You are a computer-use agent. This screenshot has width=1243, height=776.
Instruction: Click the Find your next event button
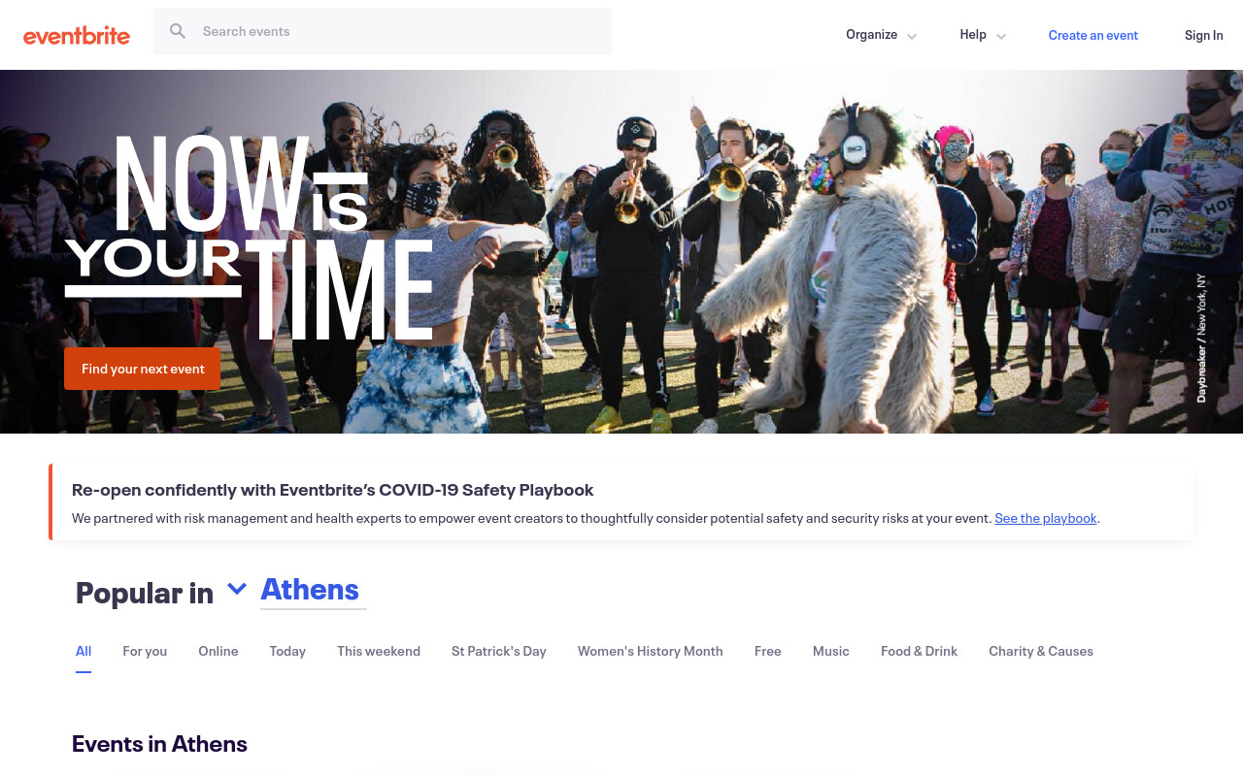point(143,369)
